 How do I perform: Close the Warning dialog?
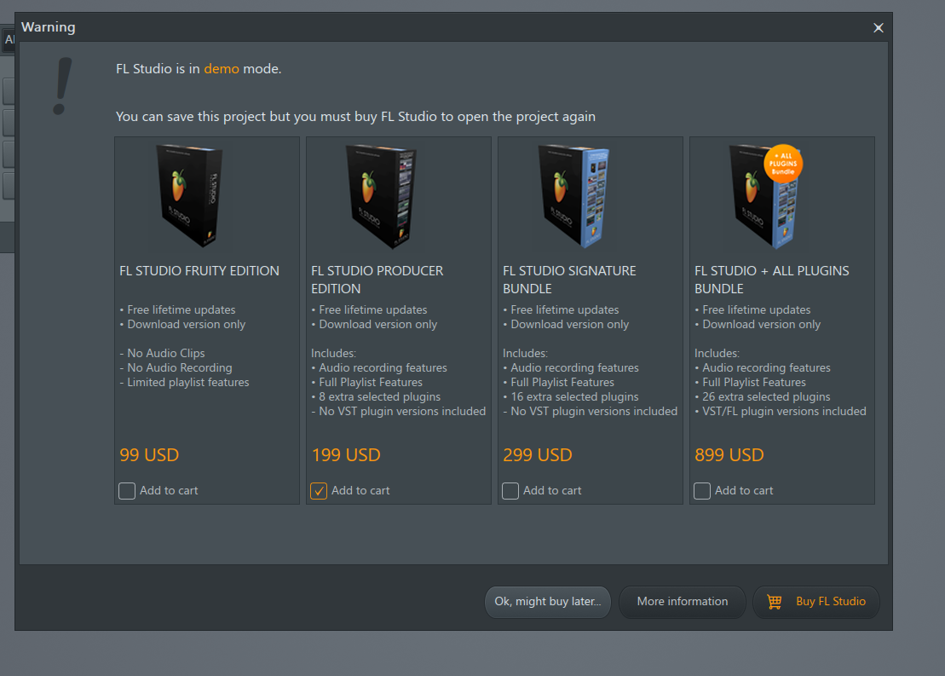click(x=879, y=28)
